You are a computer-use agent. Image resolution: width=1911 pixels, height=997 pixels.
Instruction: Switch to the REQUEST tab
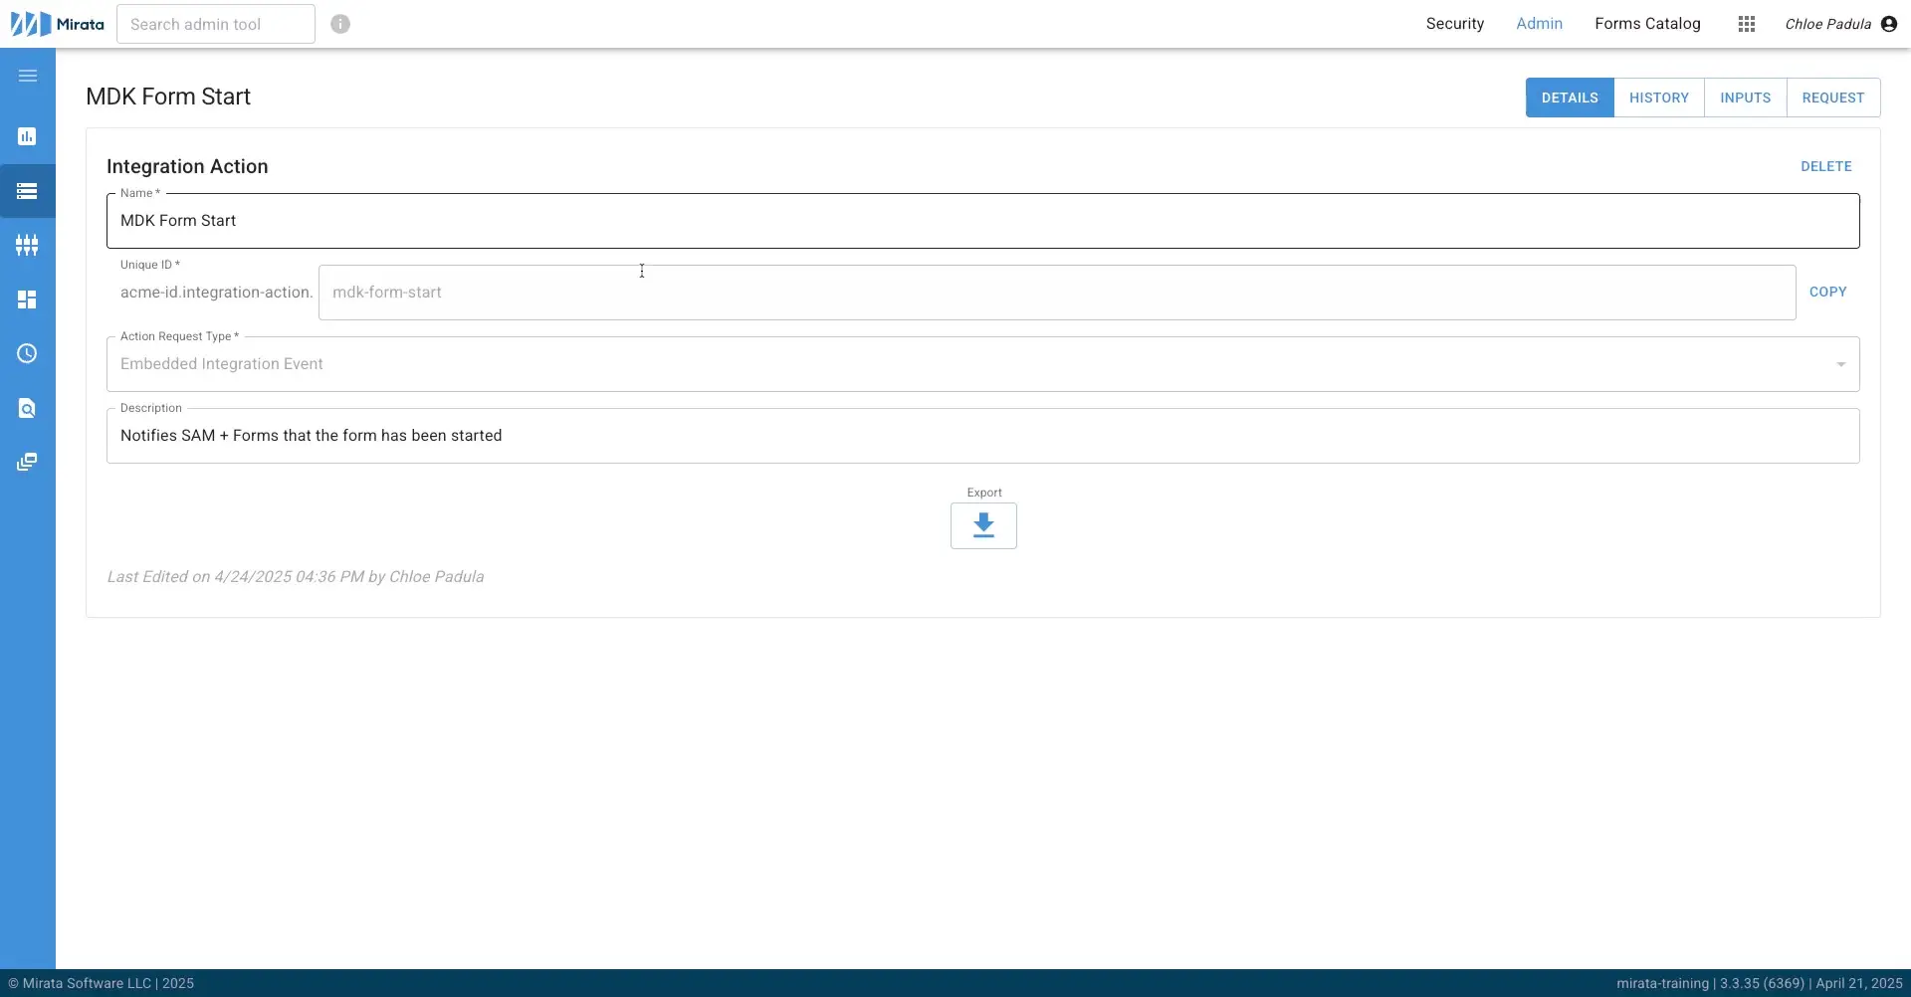click(1832, 97)
